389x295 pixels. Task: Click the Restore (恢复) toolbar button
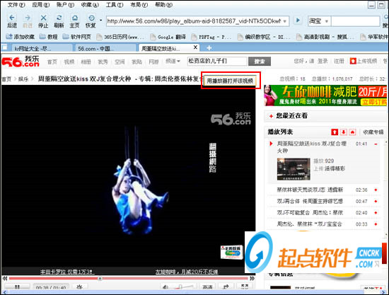click(91, 21)
